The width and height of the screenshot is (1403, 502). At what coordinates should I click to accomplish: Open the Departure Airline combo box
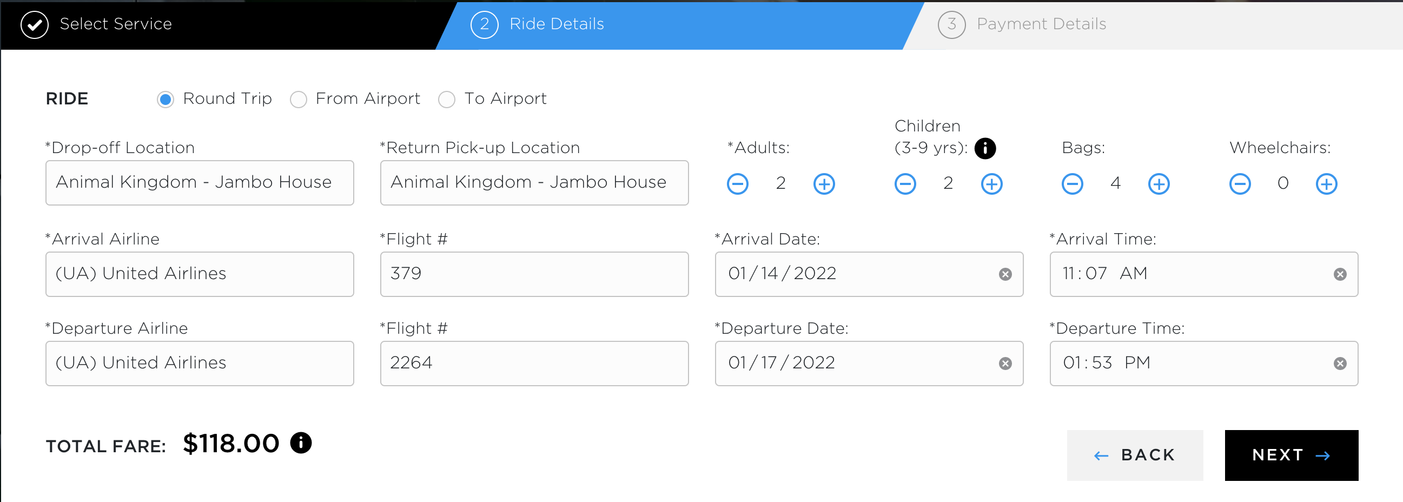click(200, 364)
